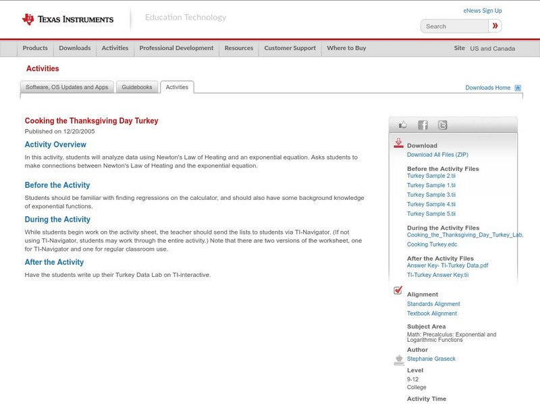Open the Where to Buy menu
Image resolution: width=540 pixels, height=404 pixels.
(346, 48)
